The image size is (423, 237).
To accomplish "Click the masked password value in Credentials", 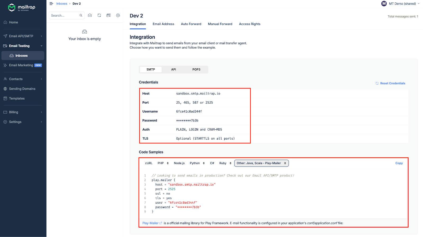I will [x=187, y=120].
